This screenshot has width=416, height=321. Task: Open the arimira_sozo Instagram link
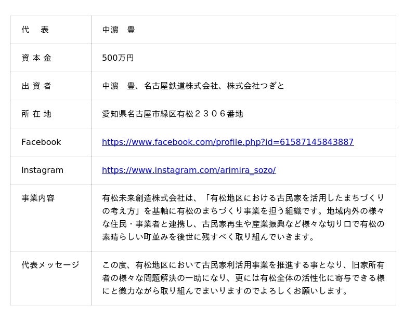click(189, 170)
